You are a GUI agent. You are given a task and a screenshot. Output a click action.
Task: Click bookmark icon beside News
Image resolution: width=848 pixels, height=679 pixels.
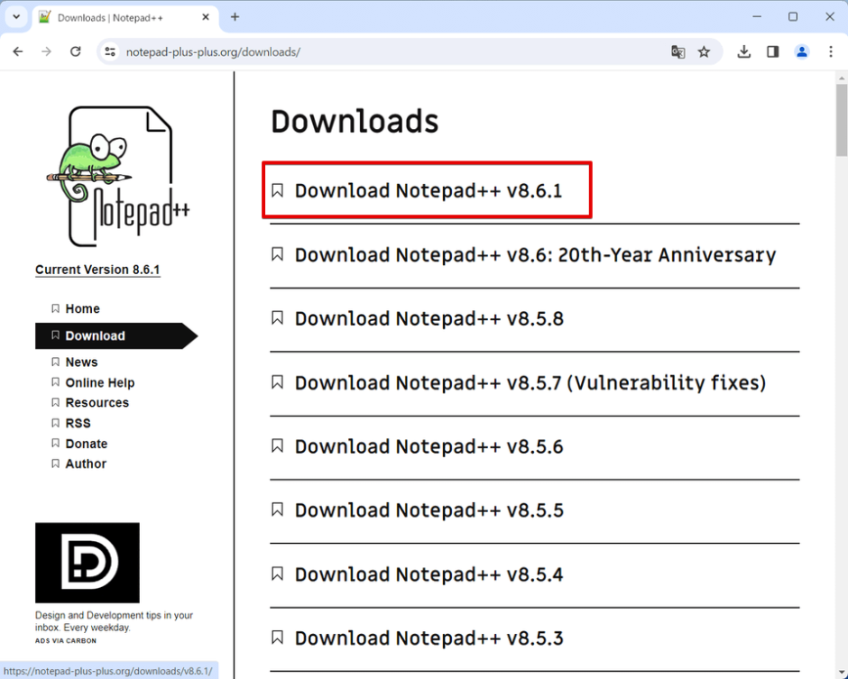55,362
